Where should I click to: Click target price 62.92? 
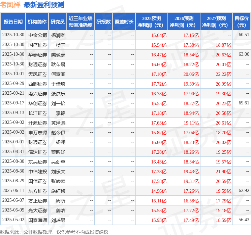click(x=244, y=190)
